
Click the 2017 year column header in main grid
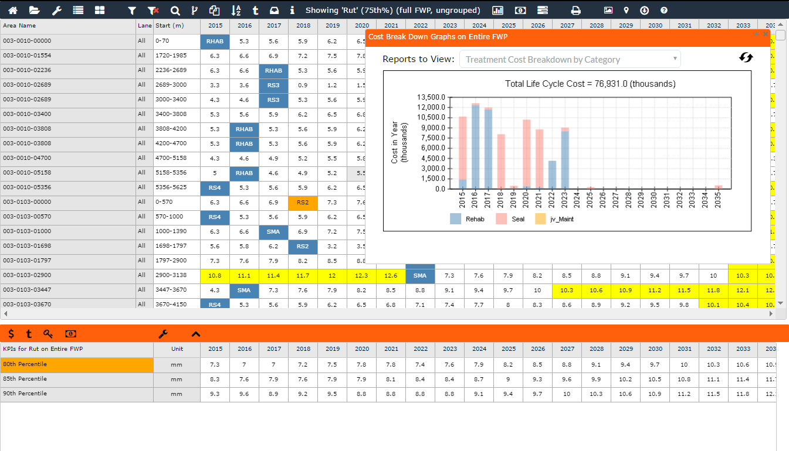(x=273, y=26)
